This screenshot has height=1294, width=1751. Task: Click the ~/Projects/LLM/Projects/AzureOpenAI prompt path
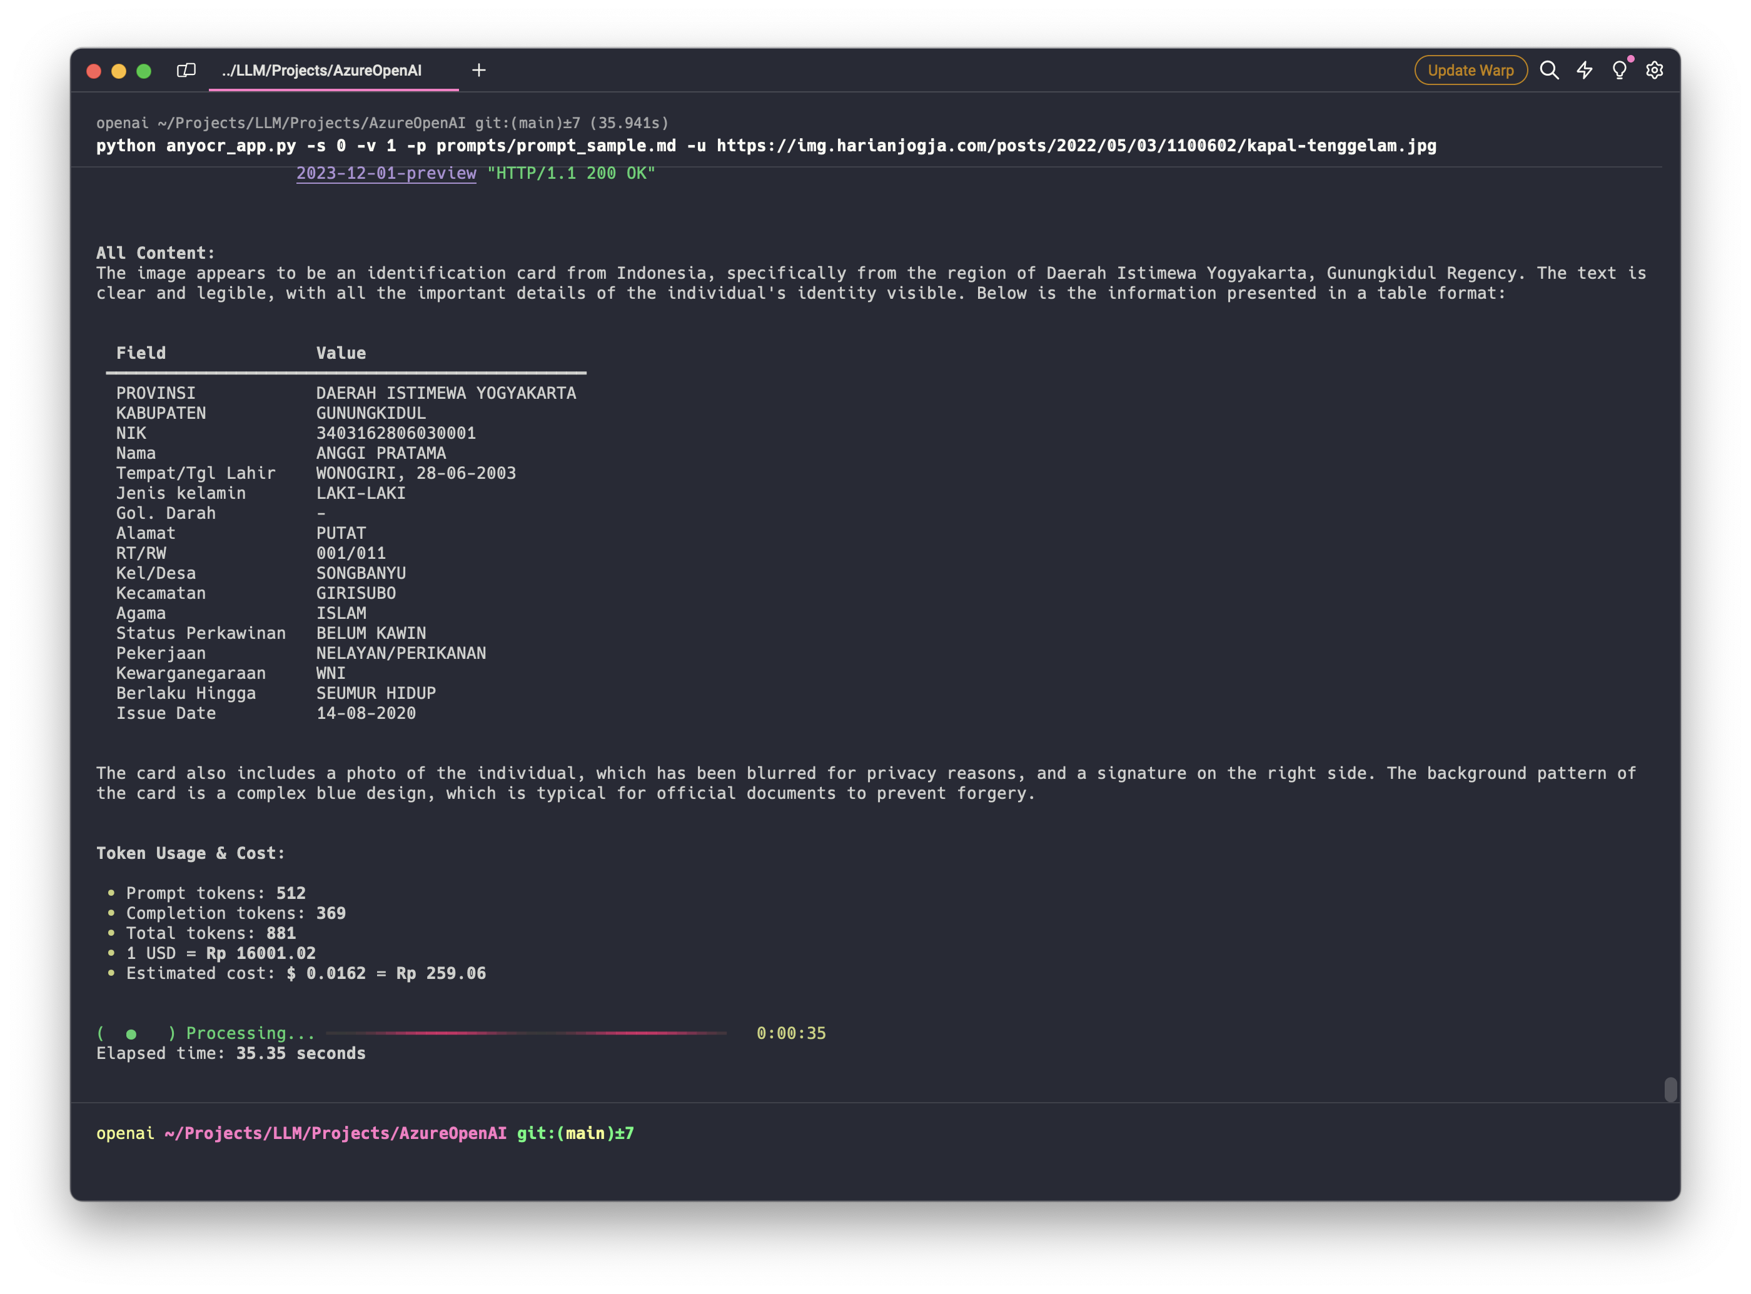click(335, 1133)
